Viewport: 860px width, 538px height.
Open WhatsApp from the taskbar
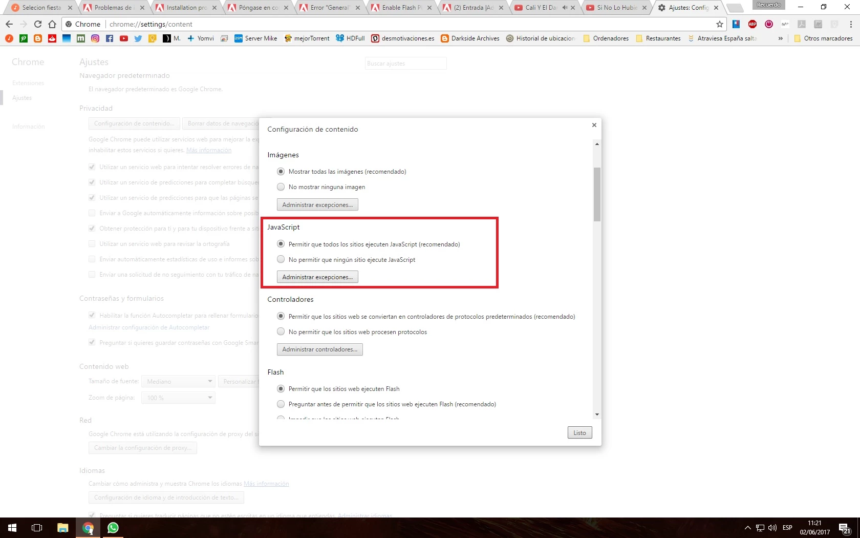[113, 528]
